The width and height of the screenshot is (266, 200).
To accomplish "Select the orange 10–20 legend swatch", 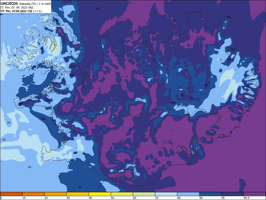I will [x=34, y=194].
